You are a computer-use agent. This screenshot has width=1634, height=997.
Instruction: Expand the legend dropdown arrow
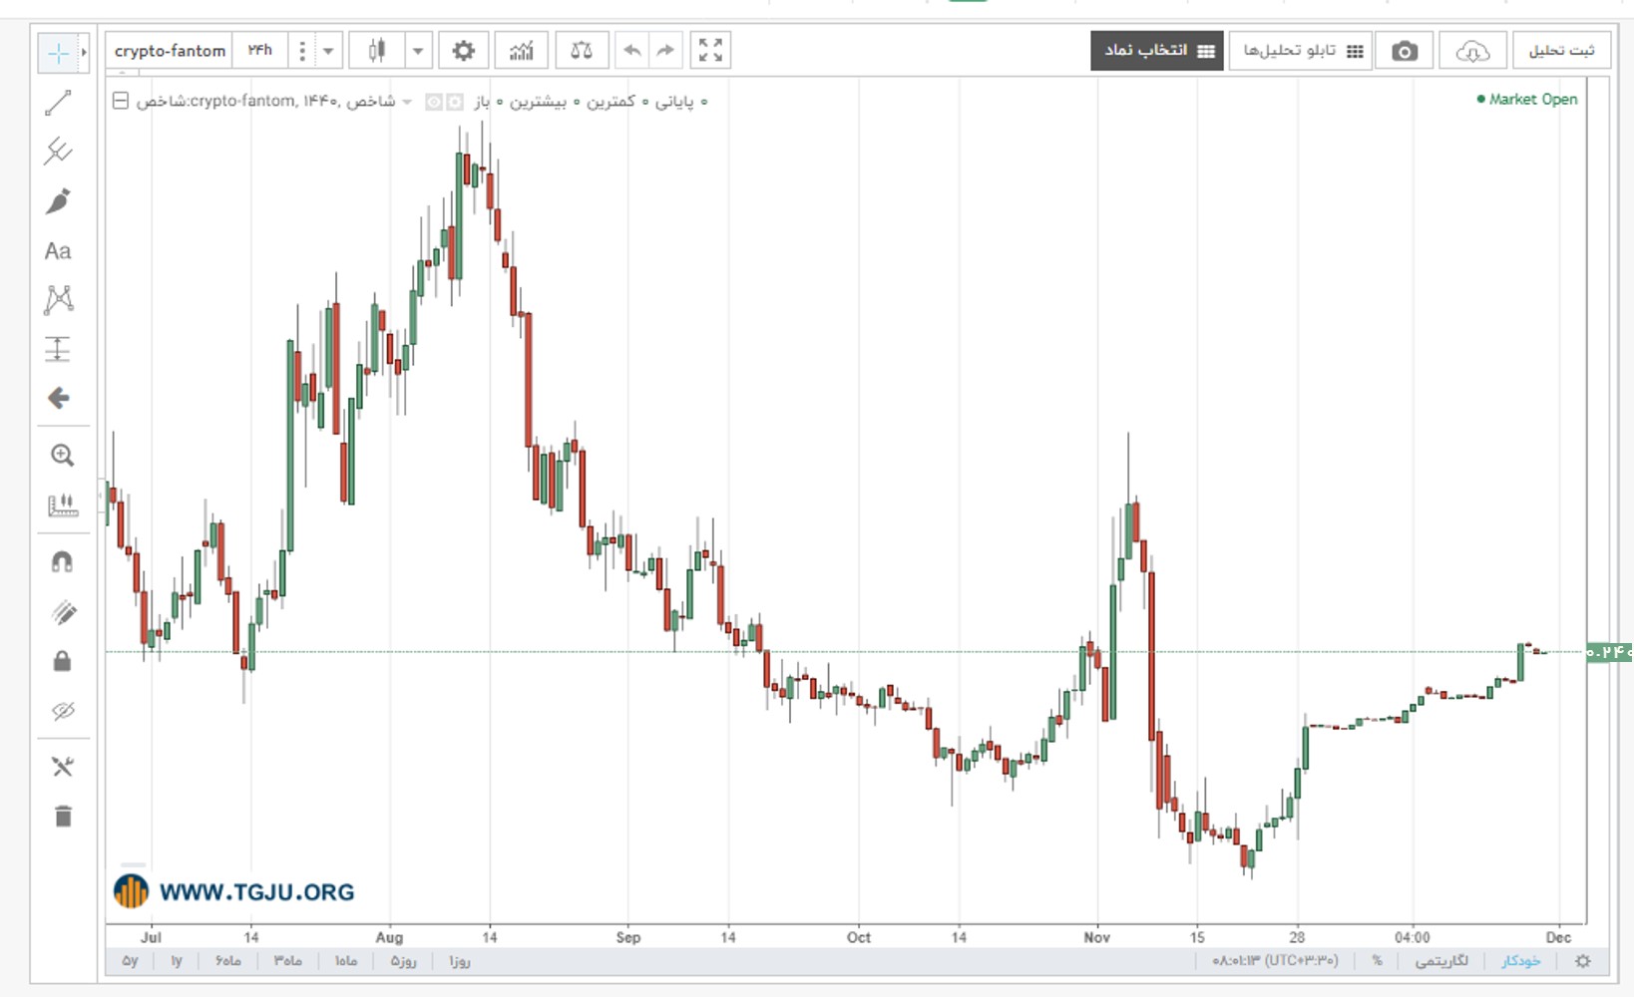click(x=407, y=102)
